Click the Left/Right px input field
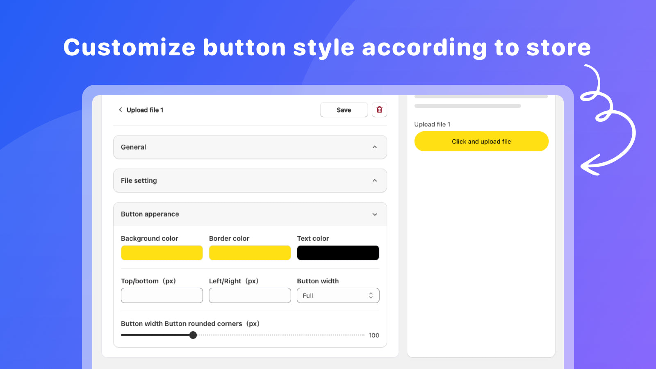Screen dimensions: 656x369 (x=250, y=295)
